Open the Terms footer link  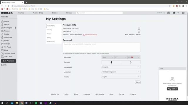point(121,94)
